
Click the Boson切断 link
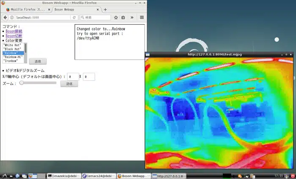[14, 36]
